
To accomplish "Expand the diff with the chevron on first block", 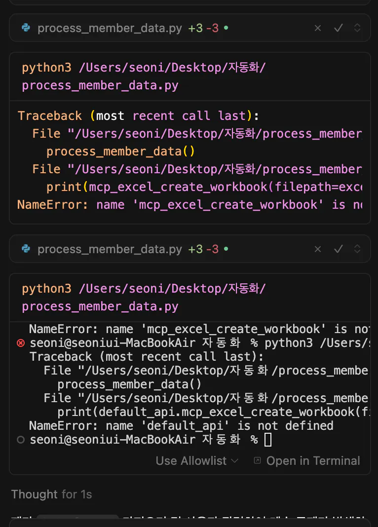I will pos(357,28).
